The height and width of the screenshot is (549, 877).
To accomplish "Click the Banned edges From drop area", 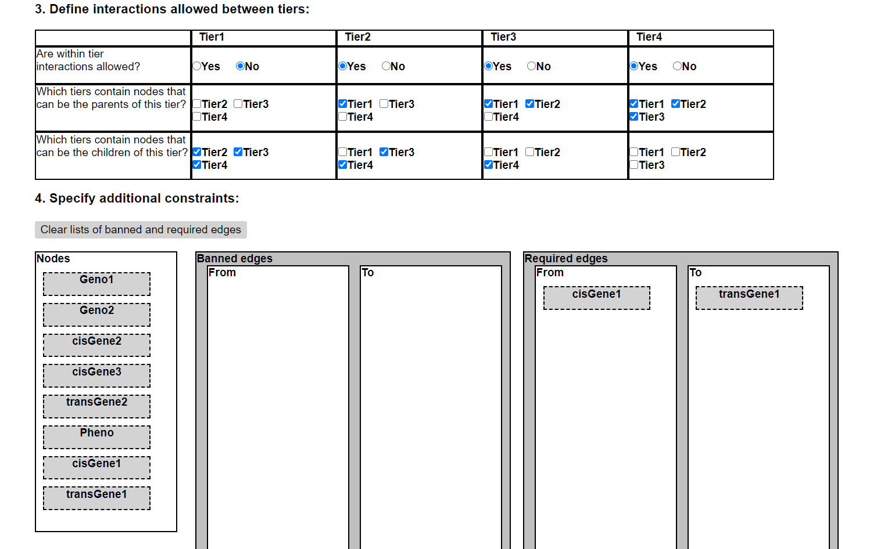I will click(x=278, y=406).
